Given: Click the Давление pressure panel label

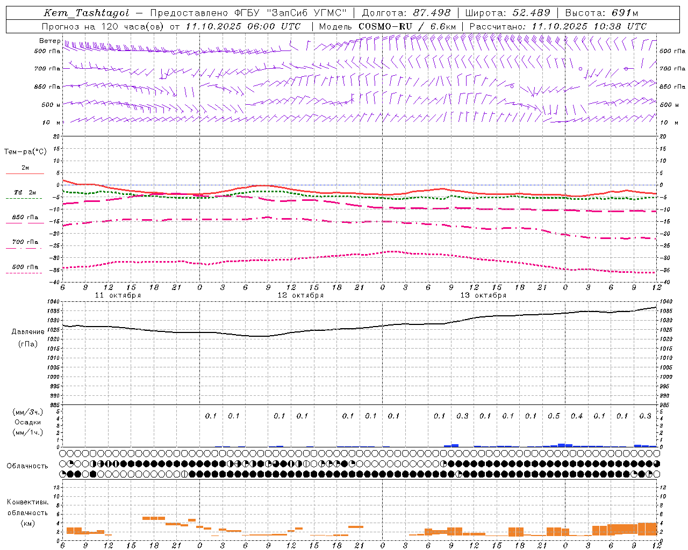Looking at the screenshot, I should [28, 332].
